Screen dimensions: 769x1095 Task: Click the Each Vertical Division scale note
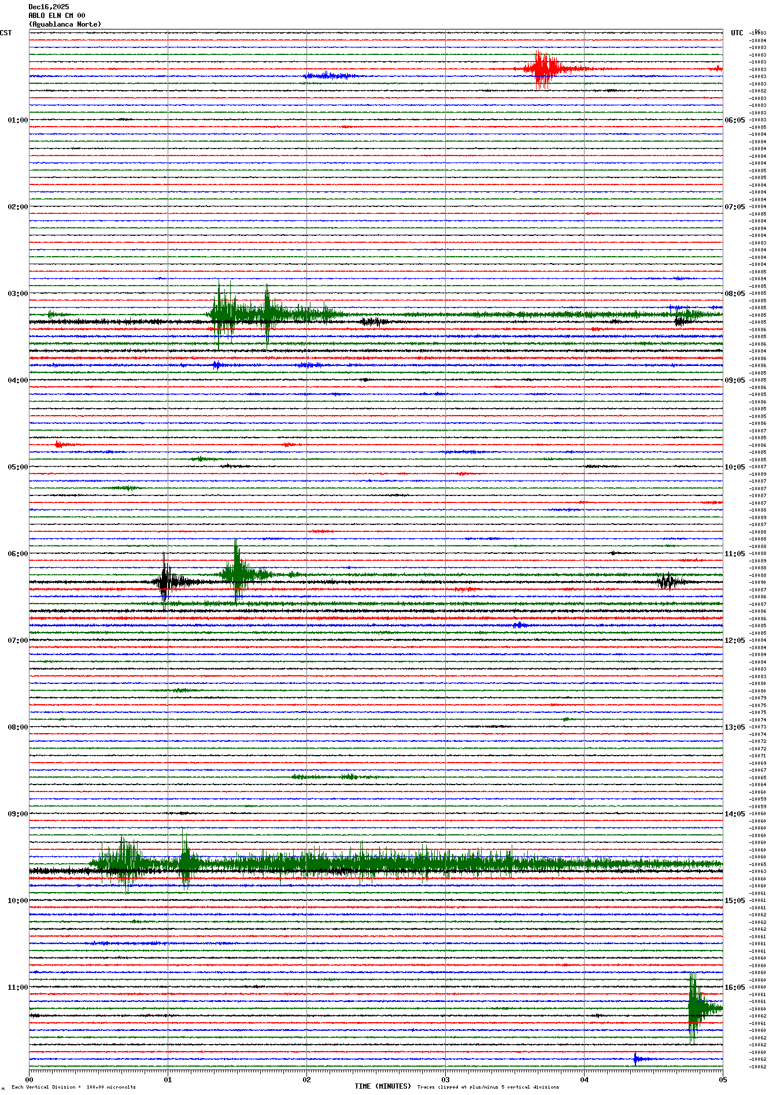pos(73,1087)
